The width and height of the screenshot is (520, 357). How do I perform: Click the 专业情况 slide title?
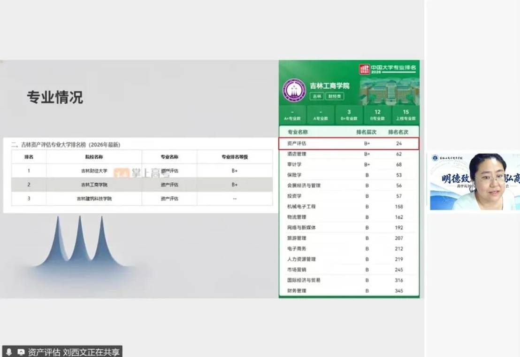(55, 97)
